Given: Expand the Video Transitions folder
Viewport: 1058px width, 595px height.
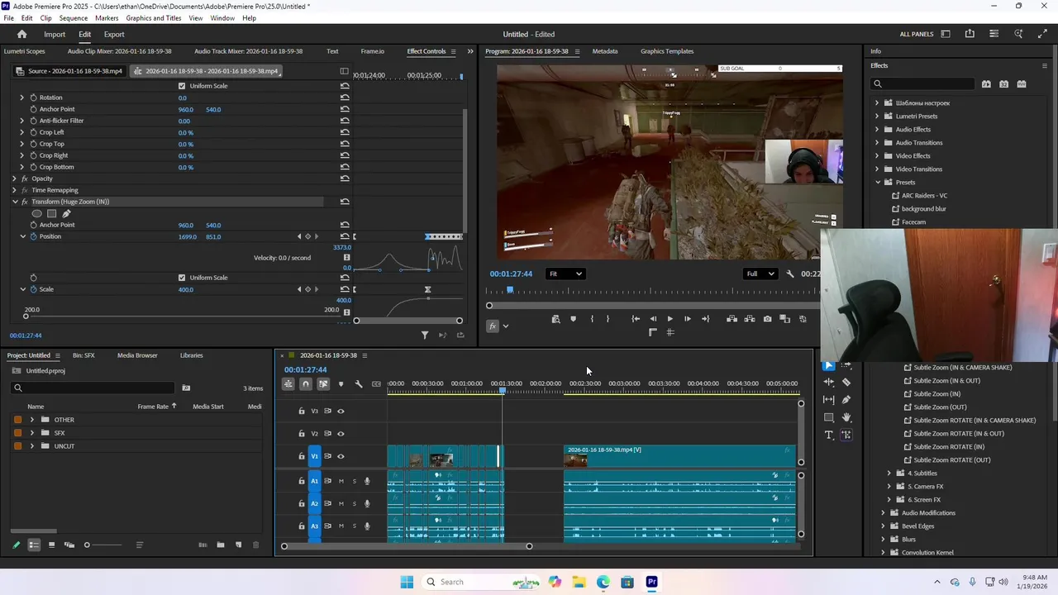Looking at the screenshot, I should [877, 169].
